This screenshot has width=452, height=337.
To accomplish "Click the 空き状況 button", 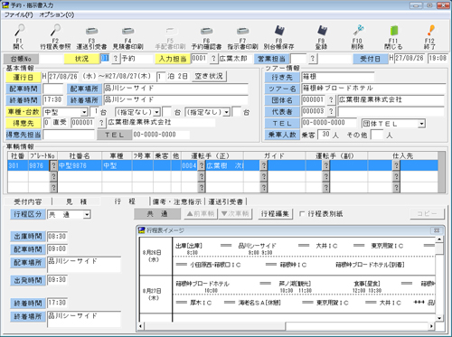I will tap(209, 76).
